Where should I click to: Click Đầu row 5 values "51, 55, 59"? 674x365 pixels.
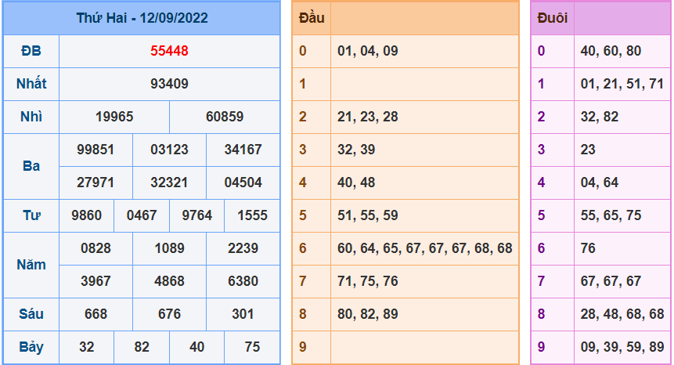click(x=367, y=215)
